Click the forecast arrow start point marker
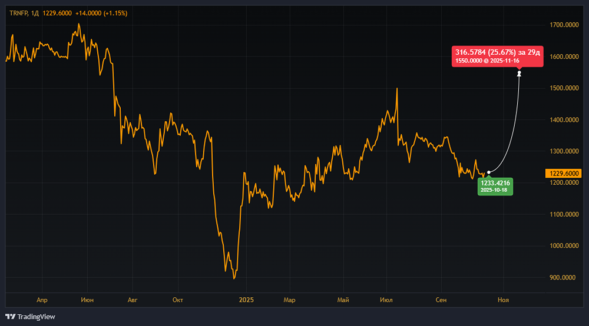 pyautogui.click(x=489, y=172)
